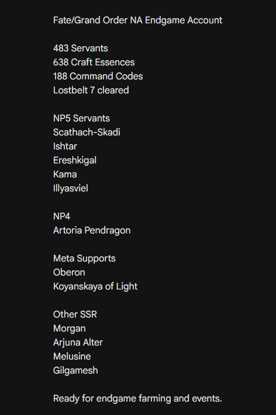Click the 483 Servants line
This screenshot has width=276, height=415.
80,48
